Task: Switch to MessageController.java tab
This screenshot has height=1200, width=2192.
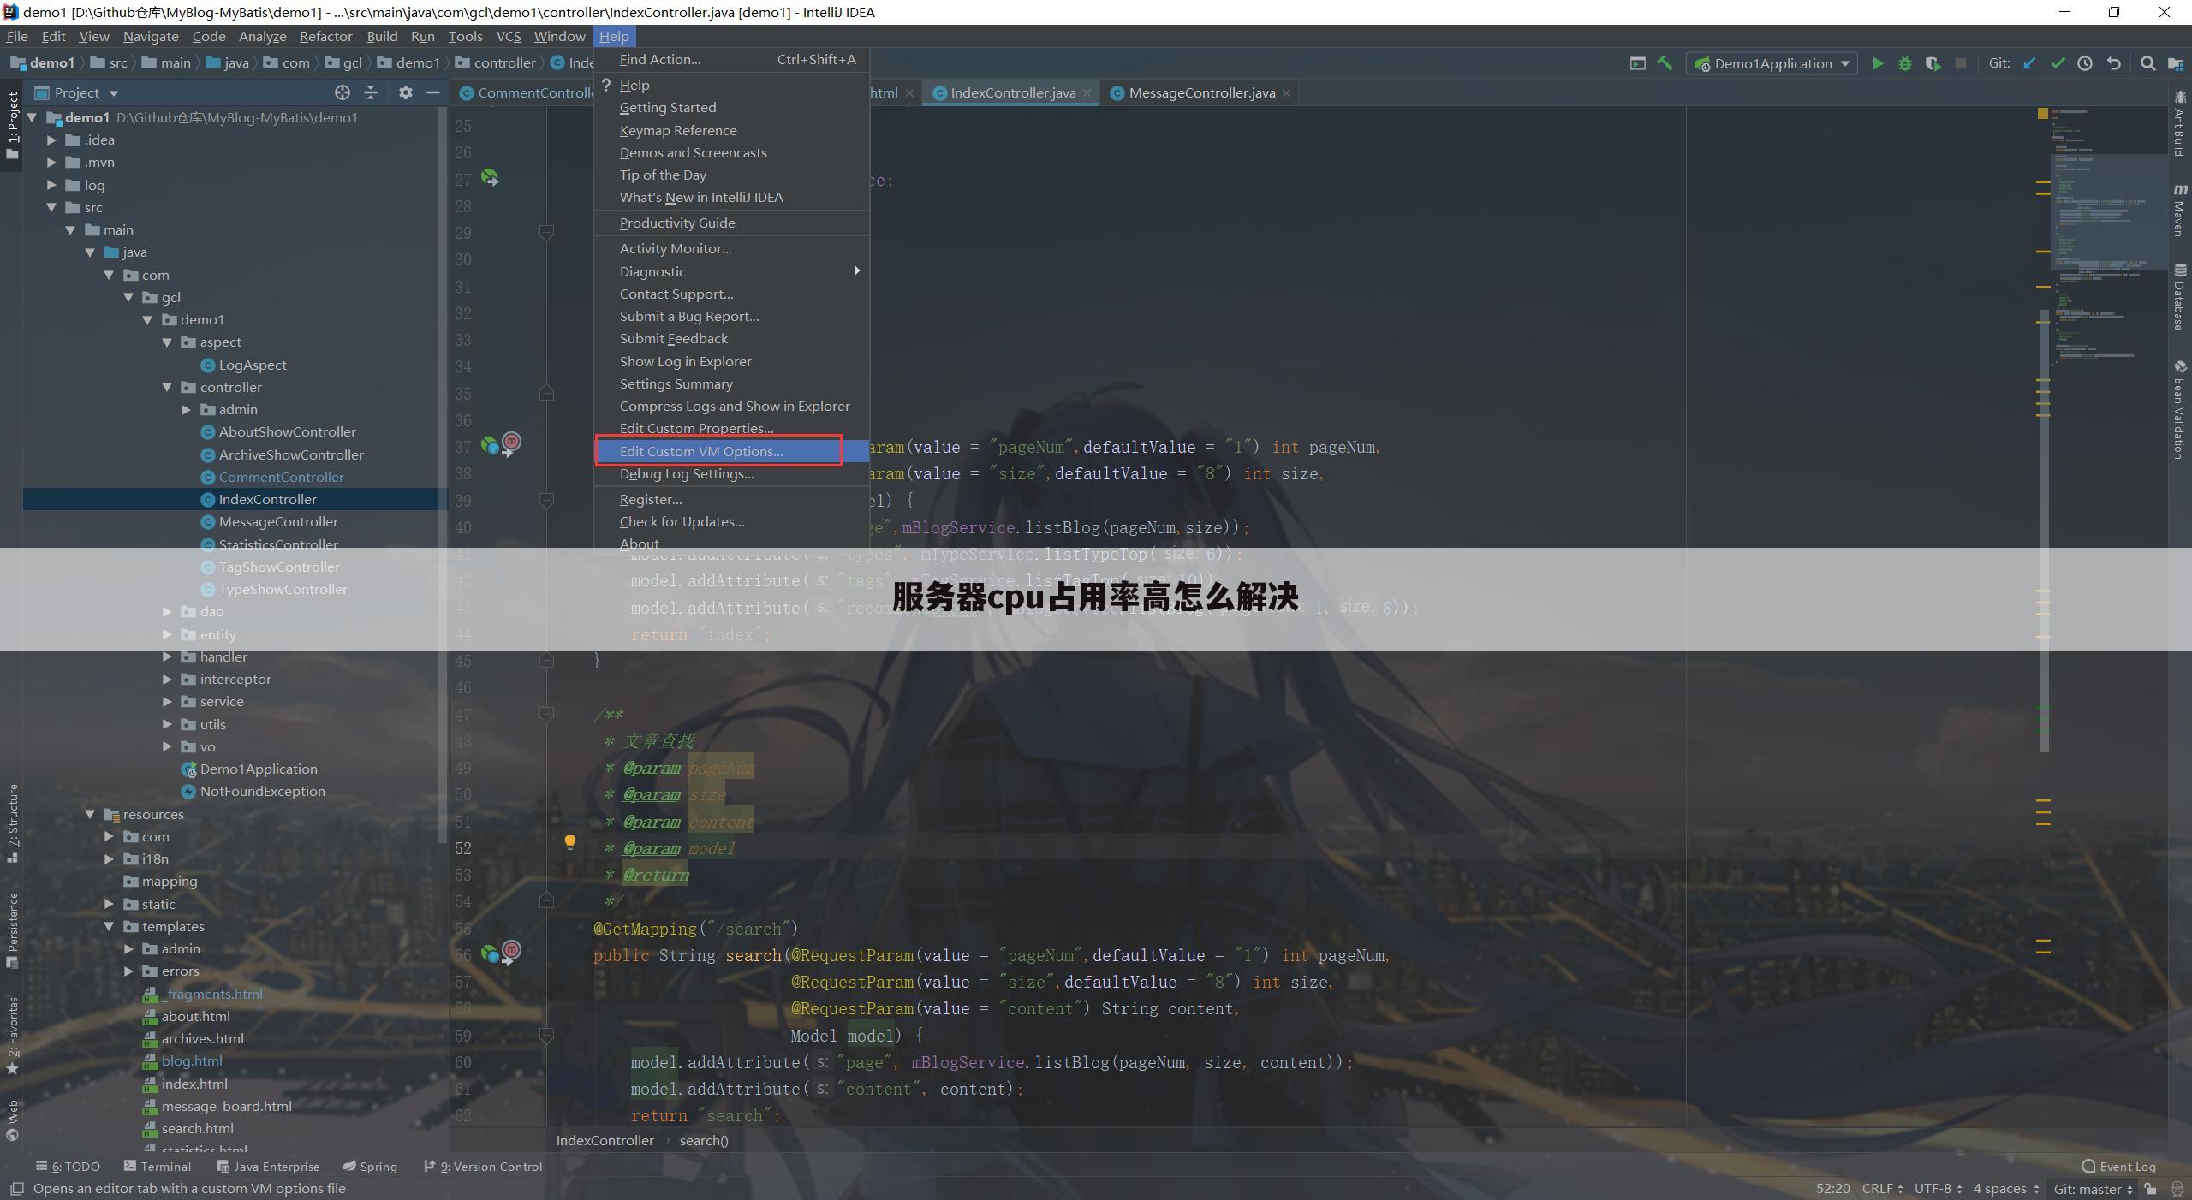Action: [1201, 92]
